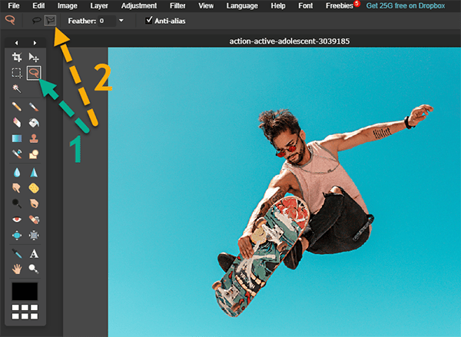Select the Type tool
Image resolution: width=461 pixels, height=337 pixels.
pos(34,253)
